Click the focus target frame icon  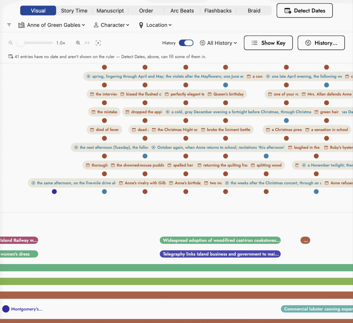[x=98, y=43]
